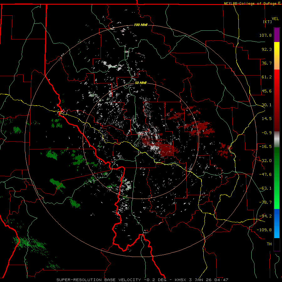This screenshot has height=282, width=282.
Task: Select the -32.0 legend value
Action: [265, 161]
